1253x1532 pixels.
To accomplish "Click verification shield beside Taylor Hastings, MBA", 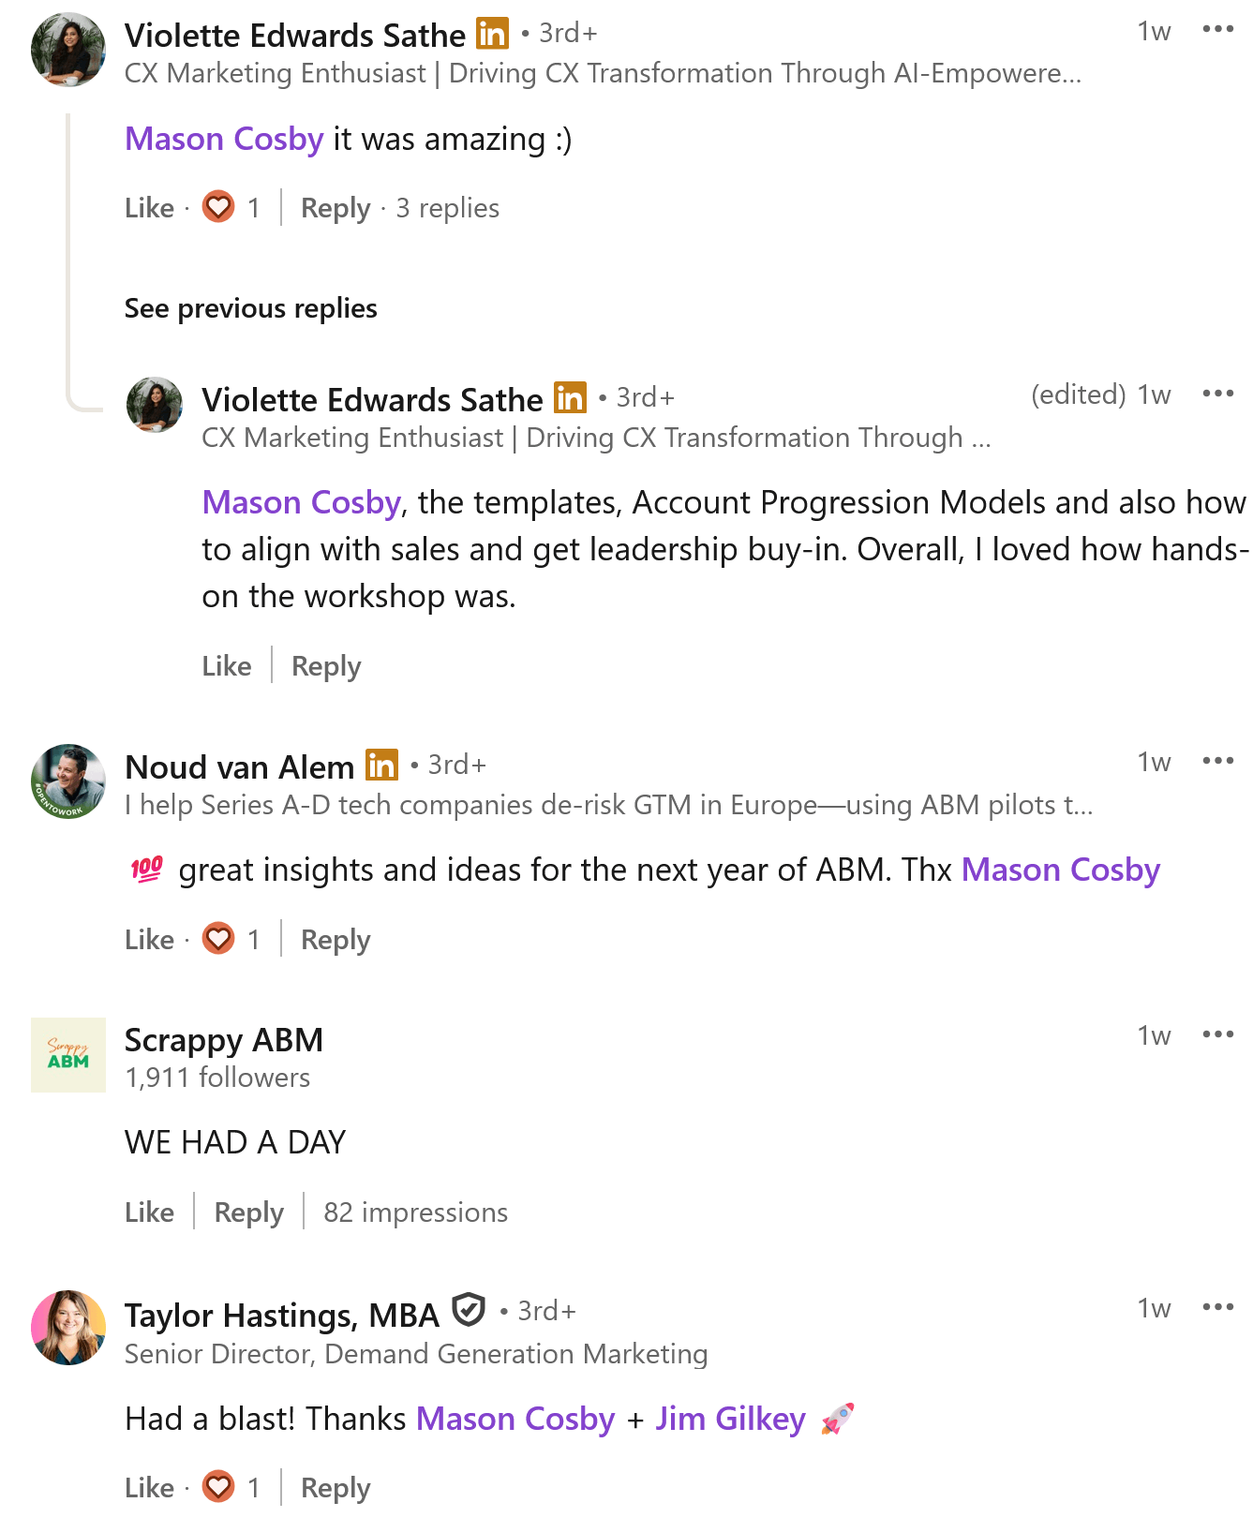I will (x=469, y=1310).
